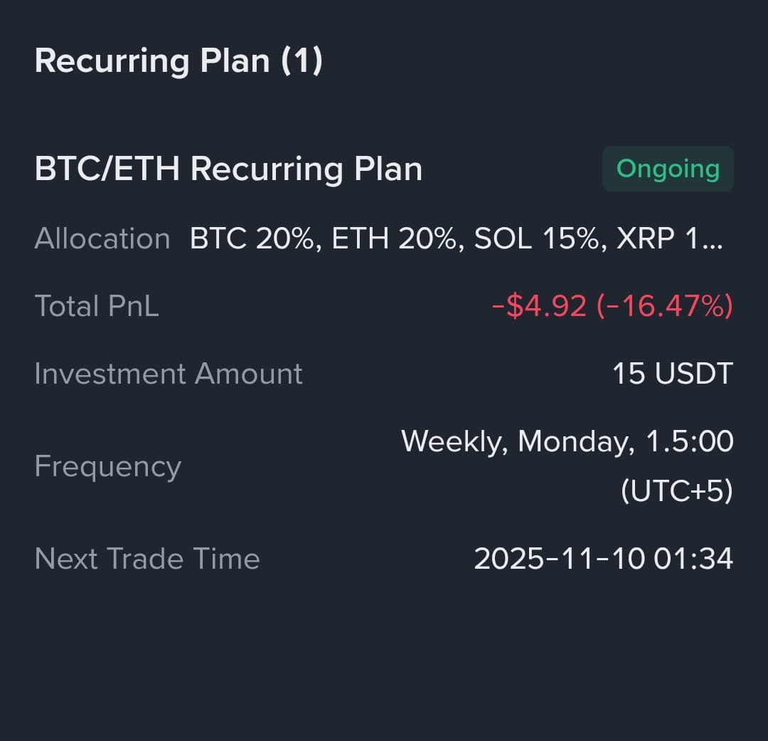Select the Investment Amount label

169,374
